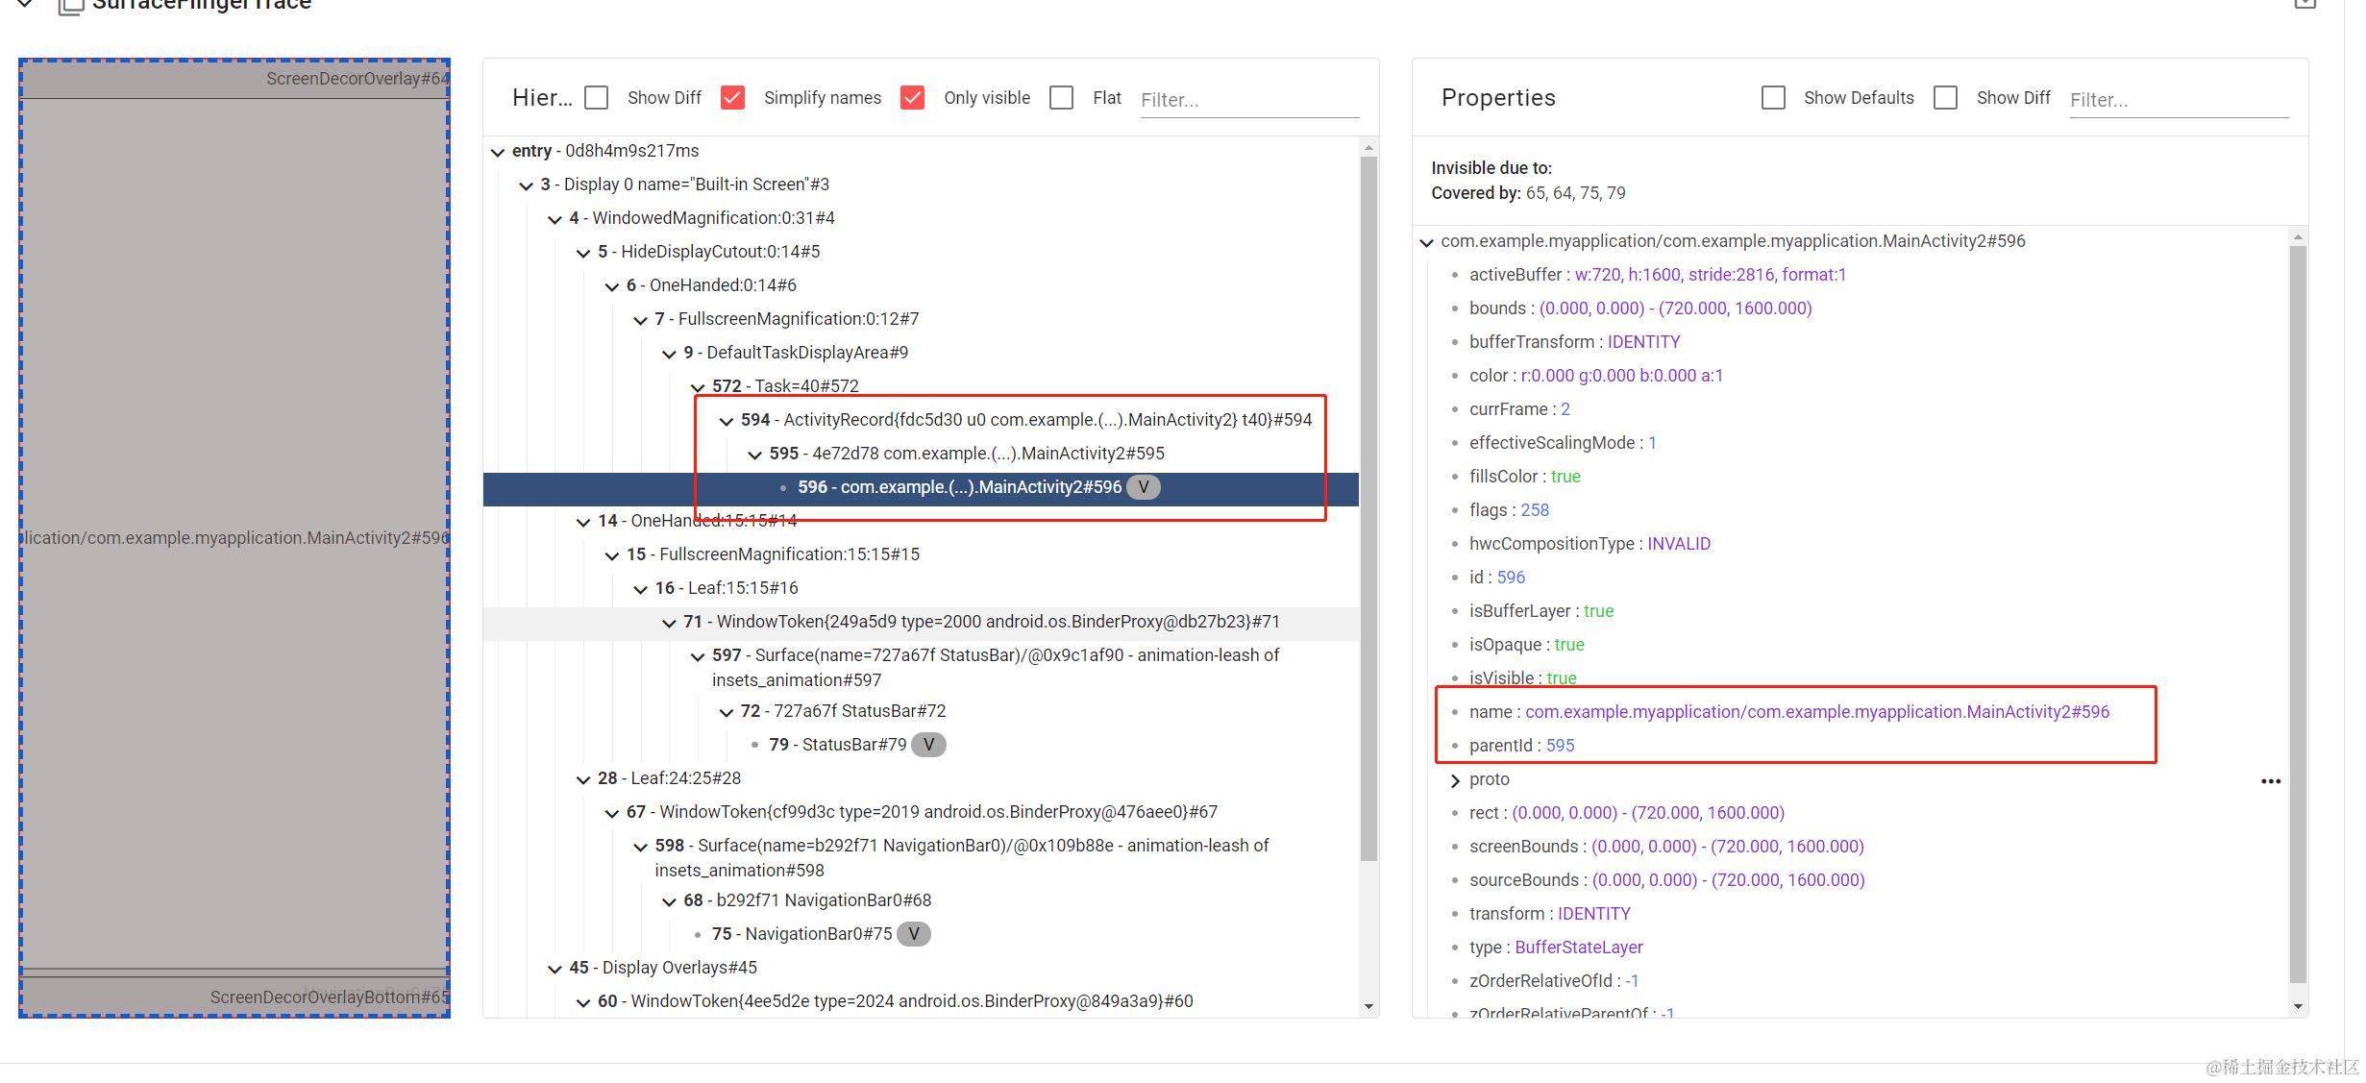The image size is (2366, 1083).
Task: Collapse the 45 Display Overlays node
Action: pos(555,969)
